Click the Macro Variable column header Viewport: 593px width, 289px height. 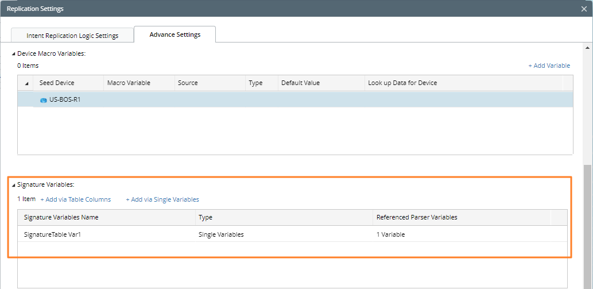click(129, 83)
